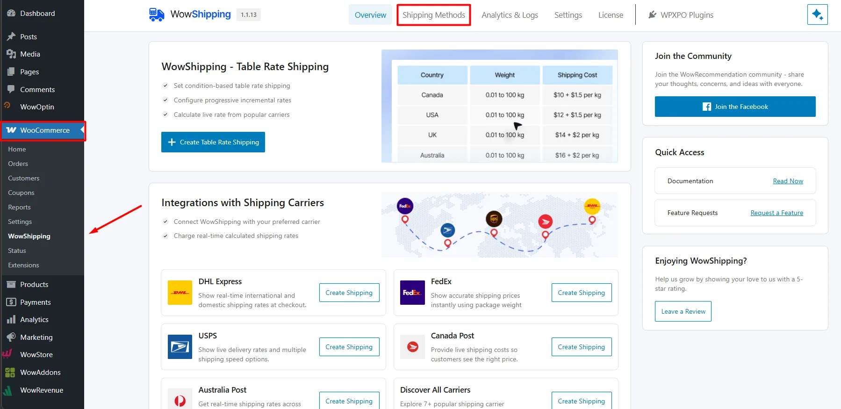Click the shipping carriers world map image
Image resolution: width=841 pixels, height=409 pixels.
[499, 225]
